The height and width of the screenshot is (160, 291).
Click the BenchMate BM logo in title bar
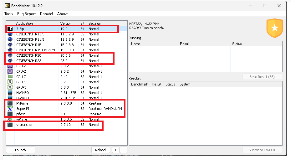tap(7, 6)
